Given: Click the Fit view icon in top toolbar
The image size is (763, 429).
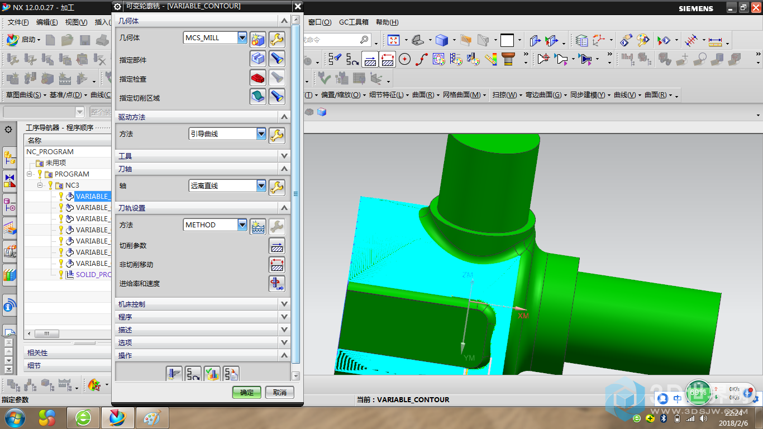Looking at the screenshot, I should pyautogui.click(x=394, y=40).
